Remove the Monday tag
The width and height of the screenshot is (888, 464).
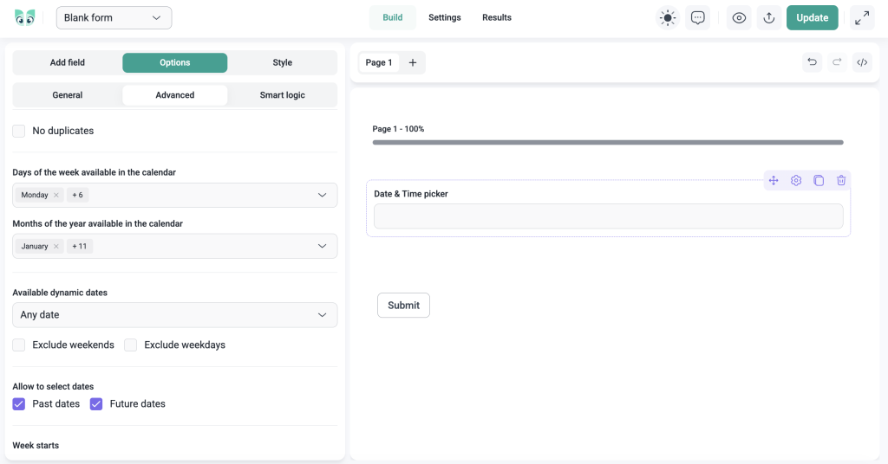(56, 195)
